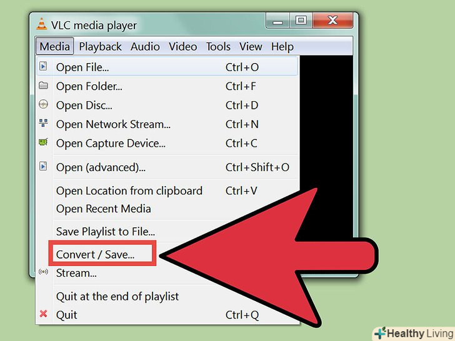Open the Tools menu

pyautogui.click(x=218, y=47)
